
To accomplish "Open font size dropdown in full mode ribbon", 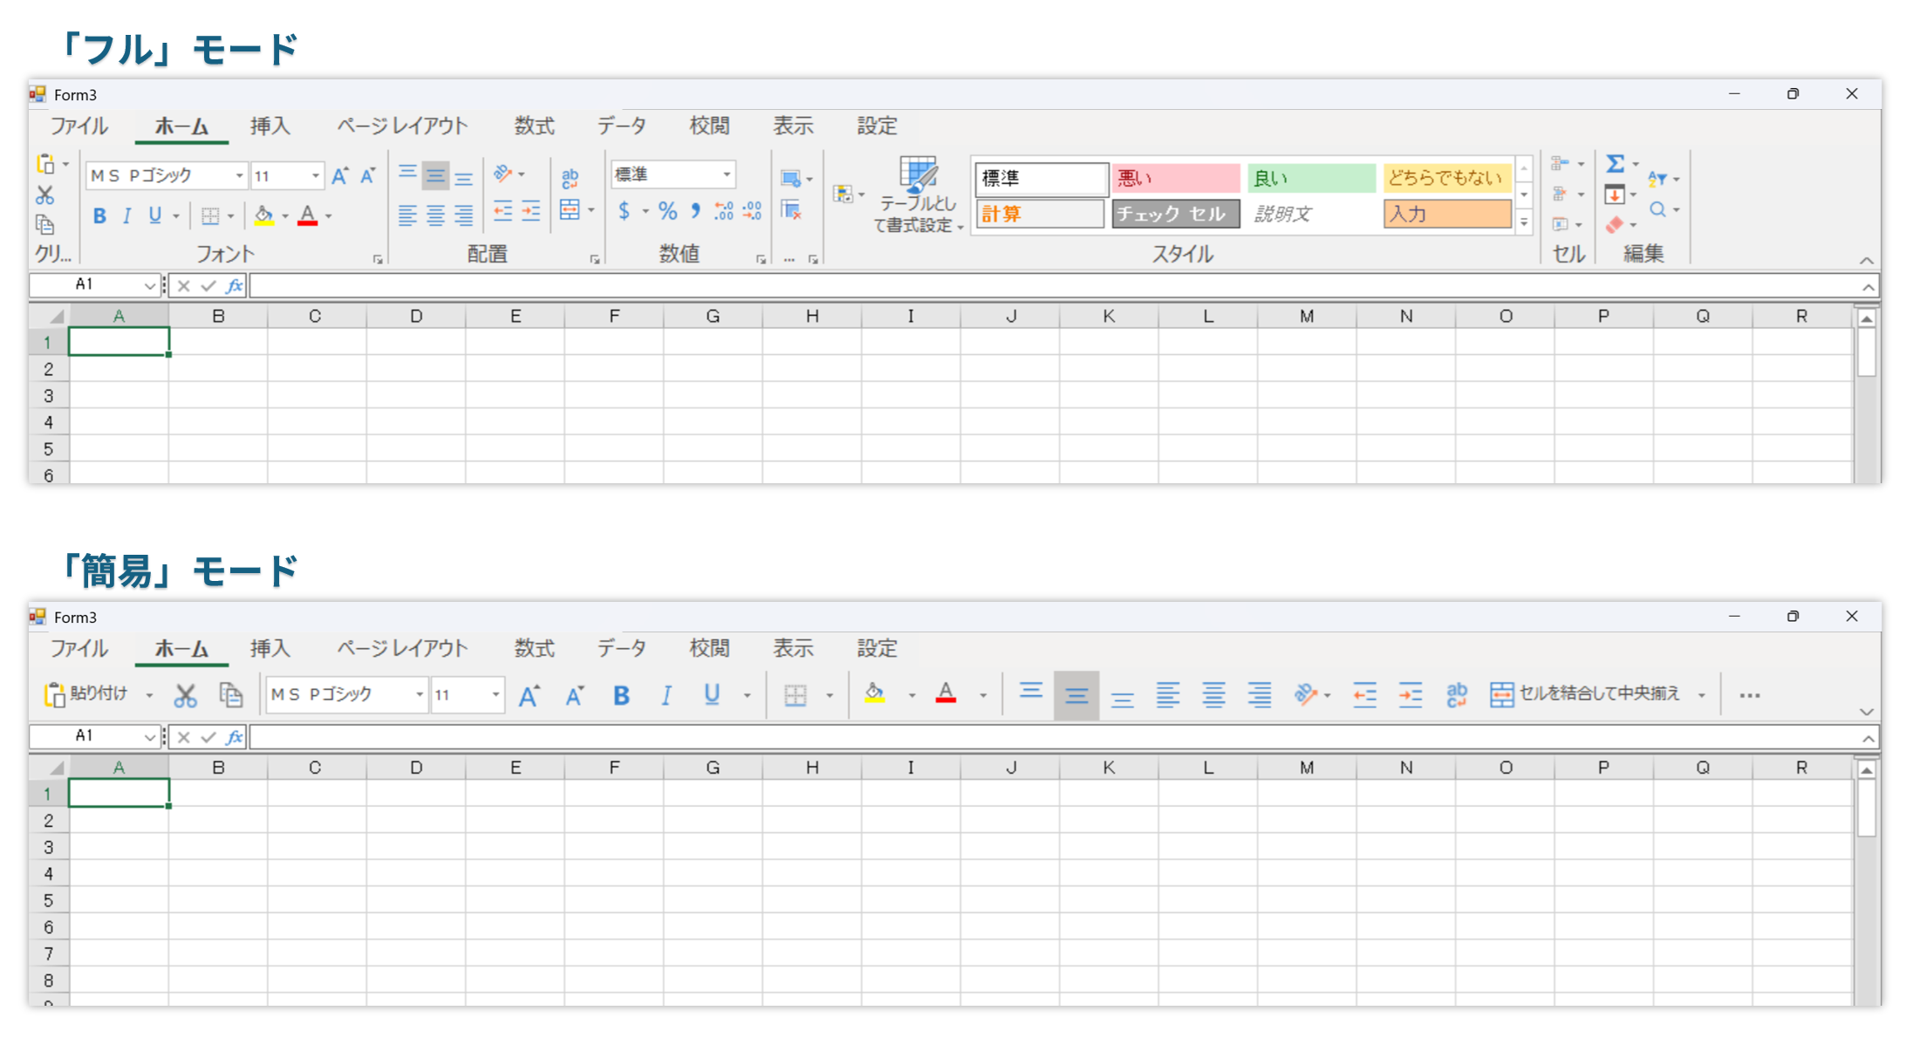I will tap(315, 176).
